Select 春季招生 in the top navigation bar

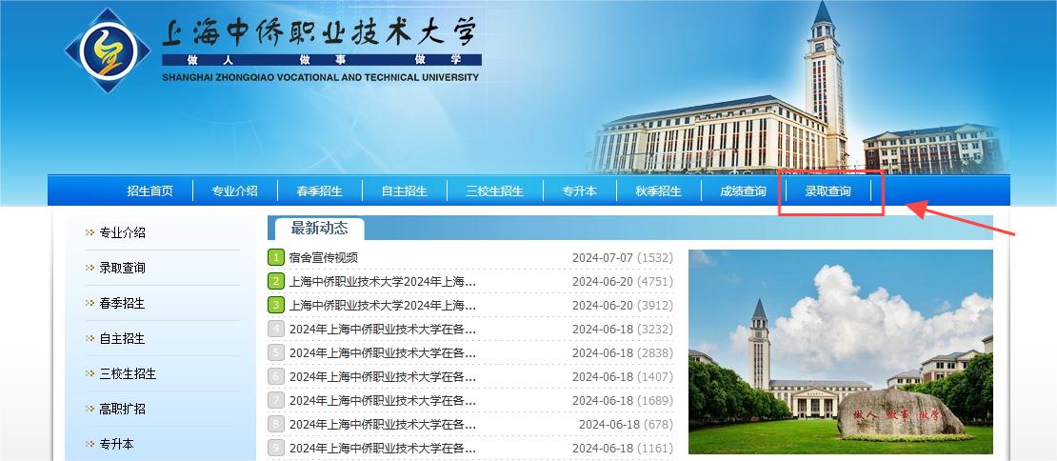point(319,190)
